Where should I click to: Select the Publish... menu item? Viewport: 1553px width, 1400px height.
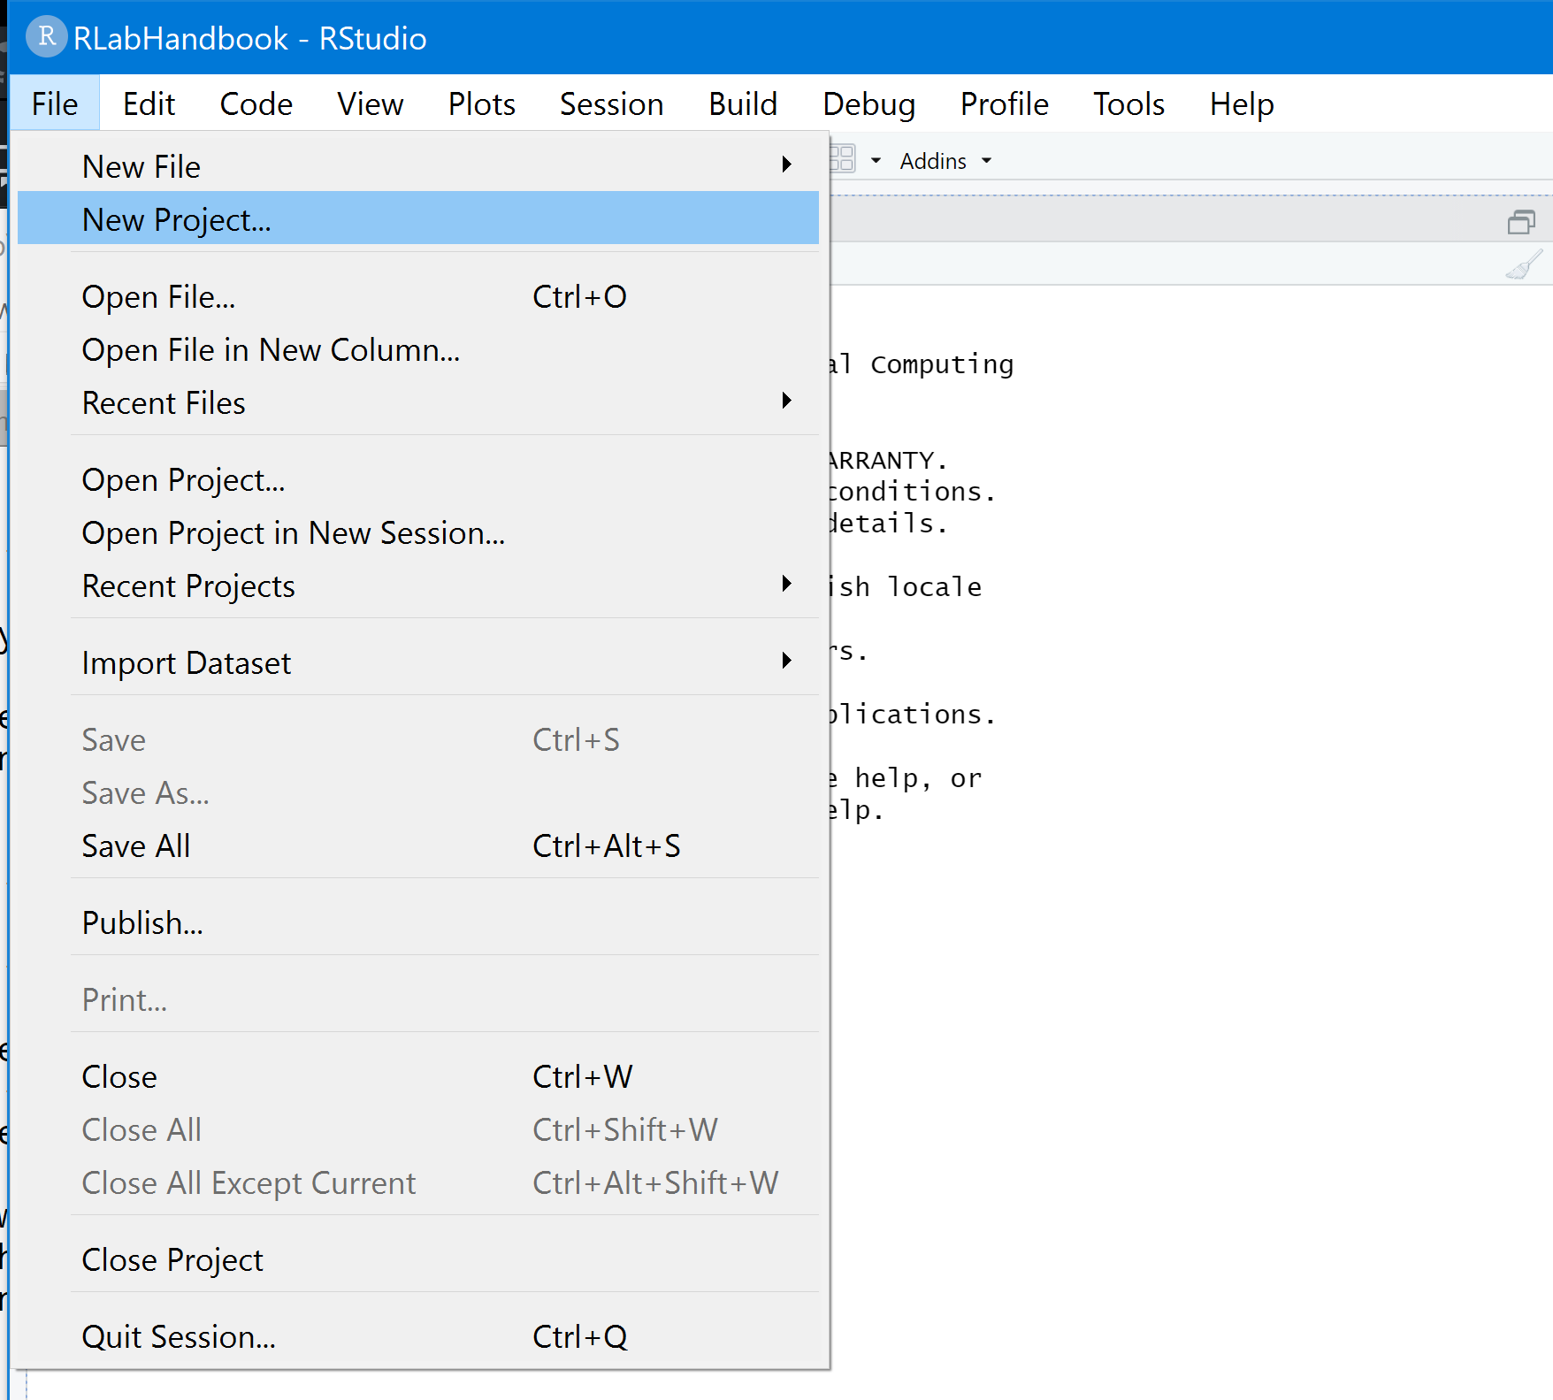pyautogui.click(x=142, y=923)
